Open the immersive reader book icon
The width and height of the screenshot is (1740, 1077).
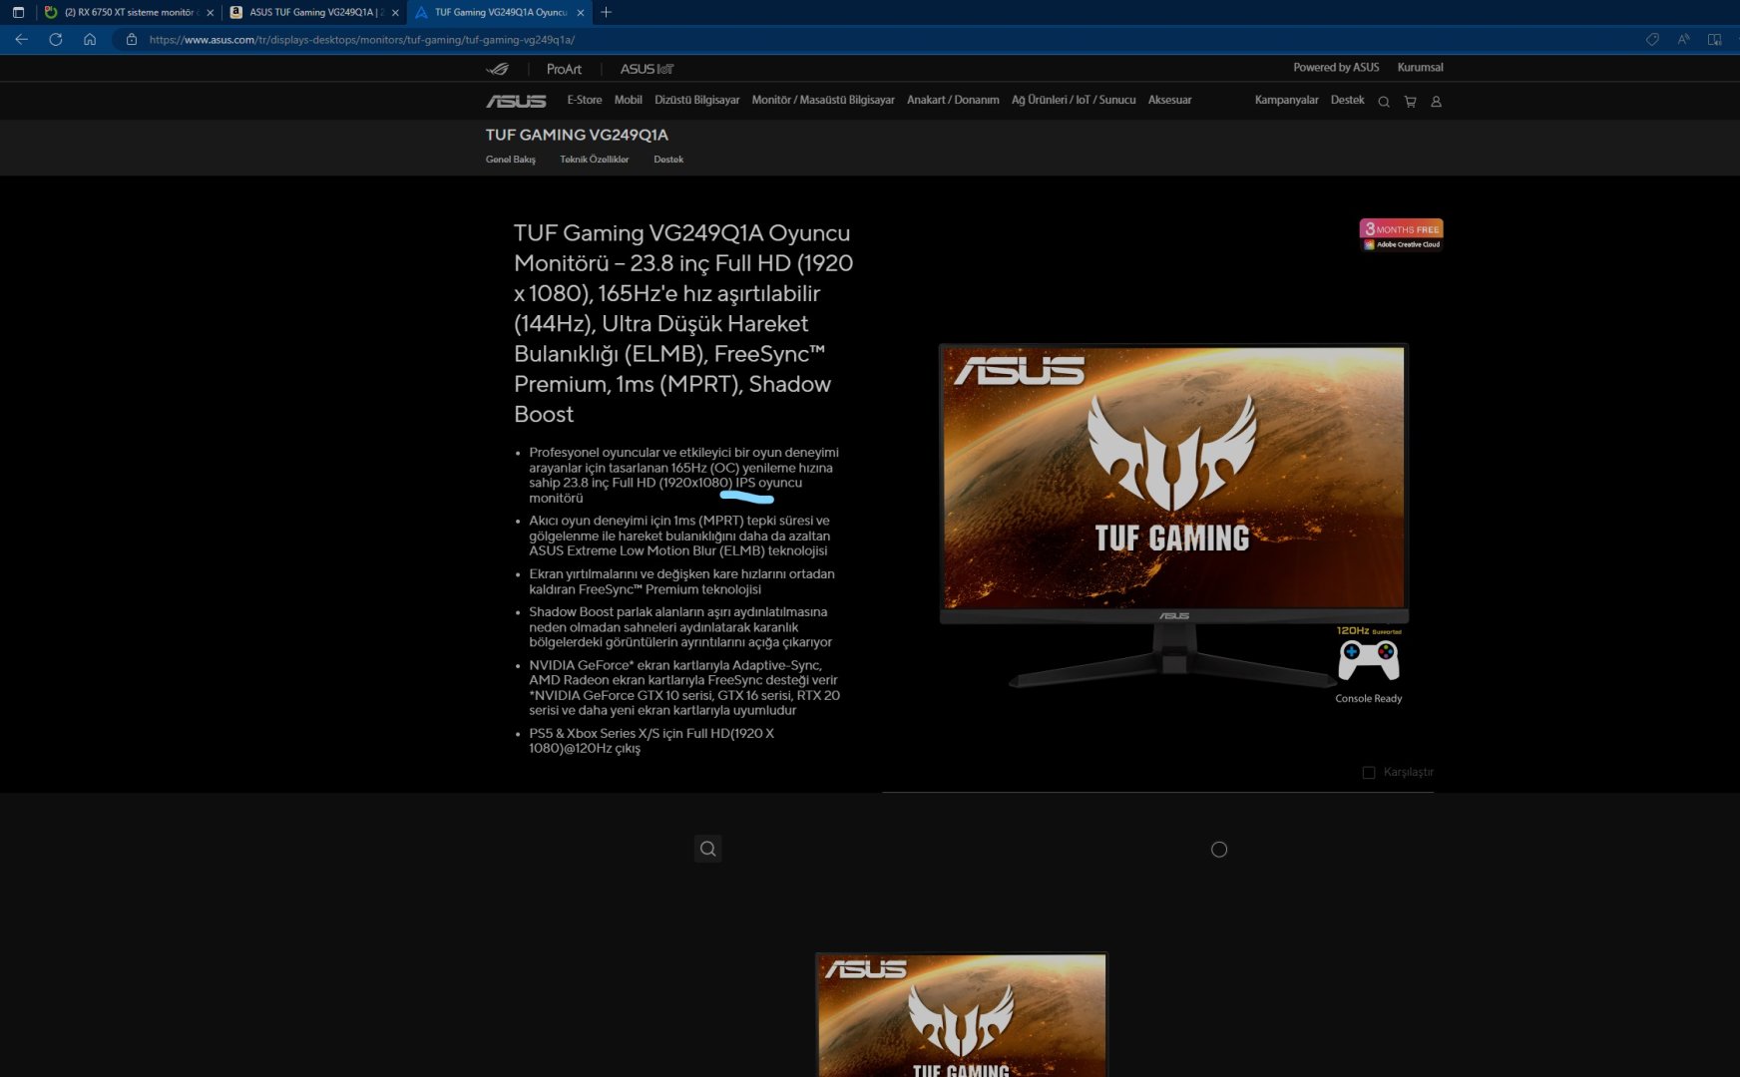pyautogui.click(x=1714, y=40)
